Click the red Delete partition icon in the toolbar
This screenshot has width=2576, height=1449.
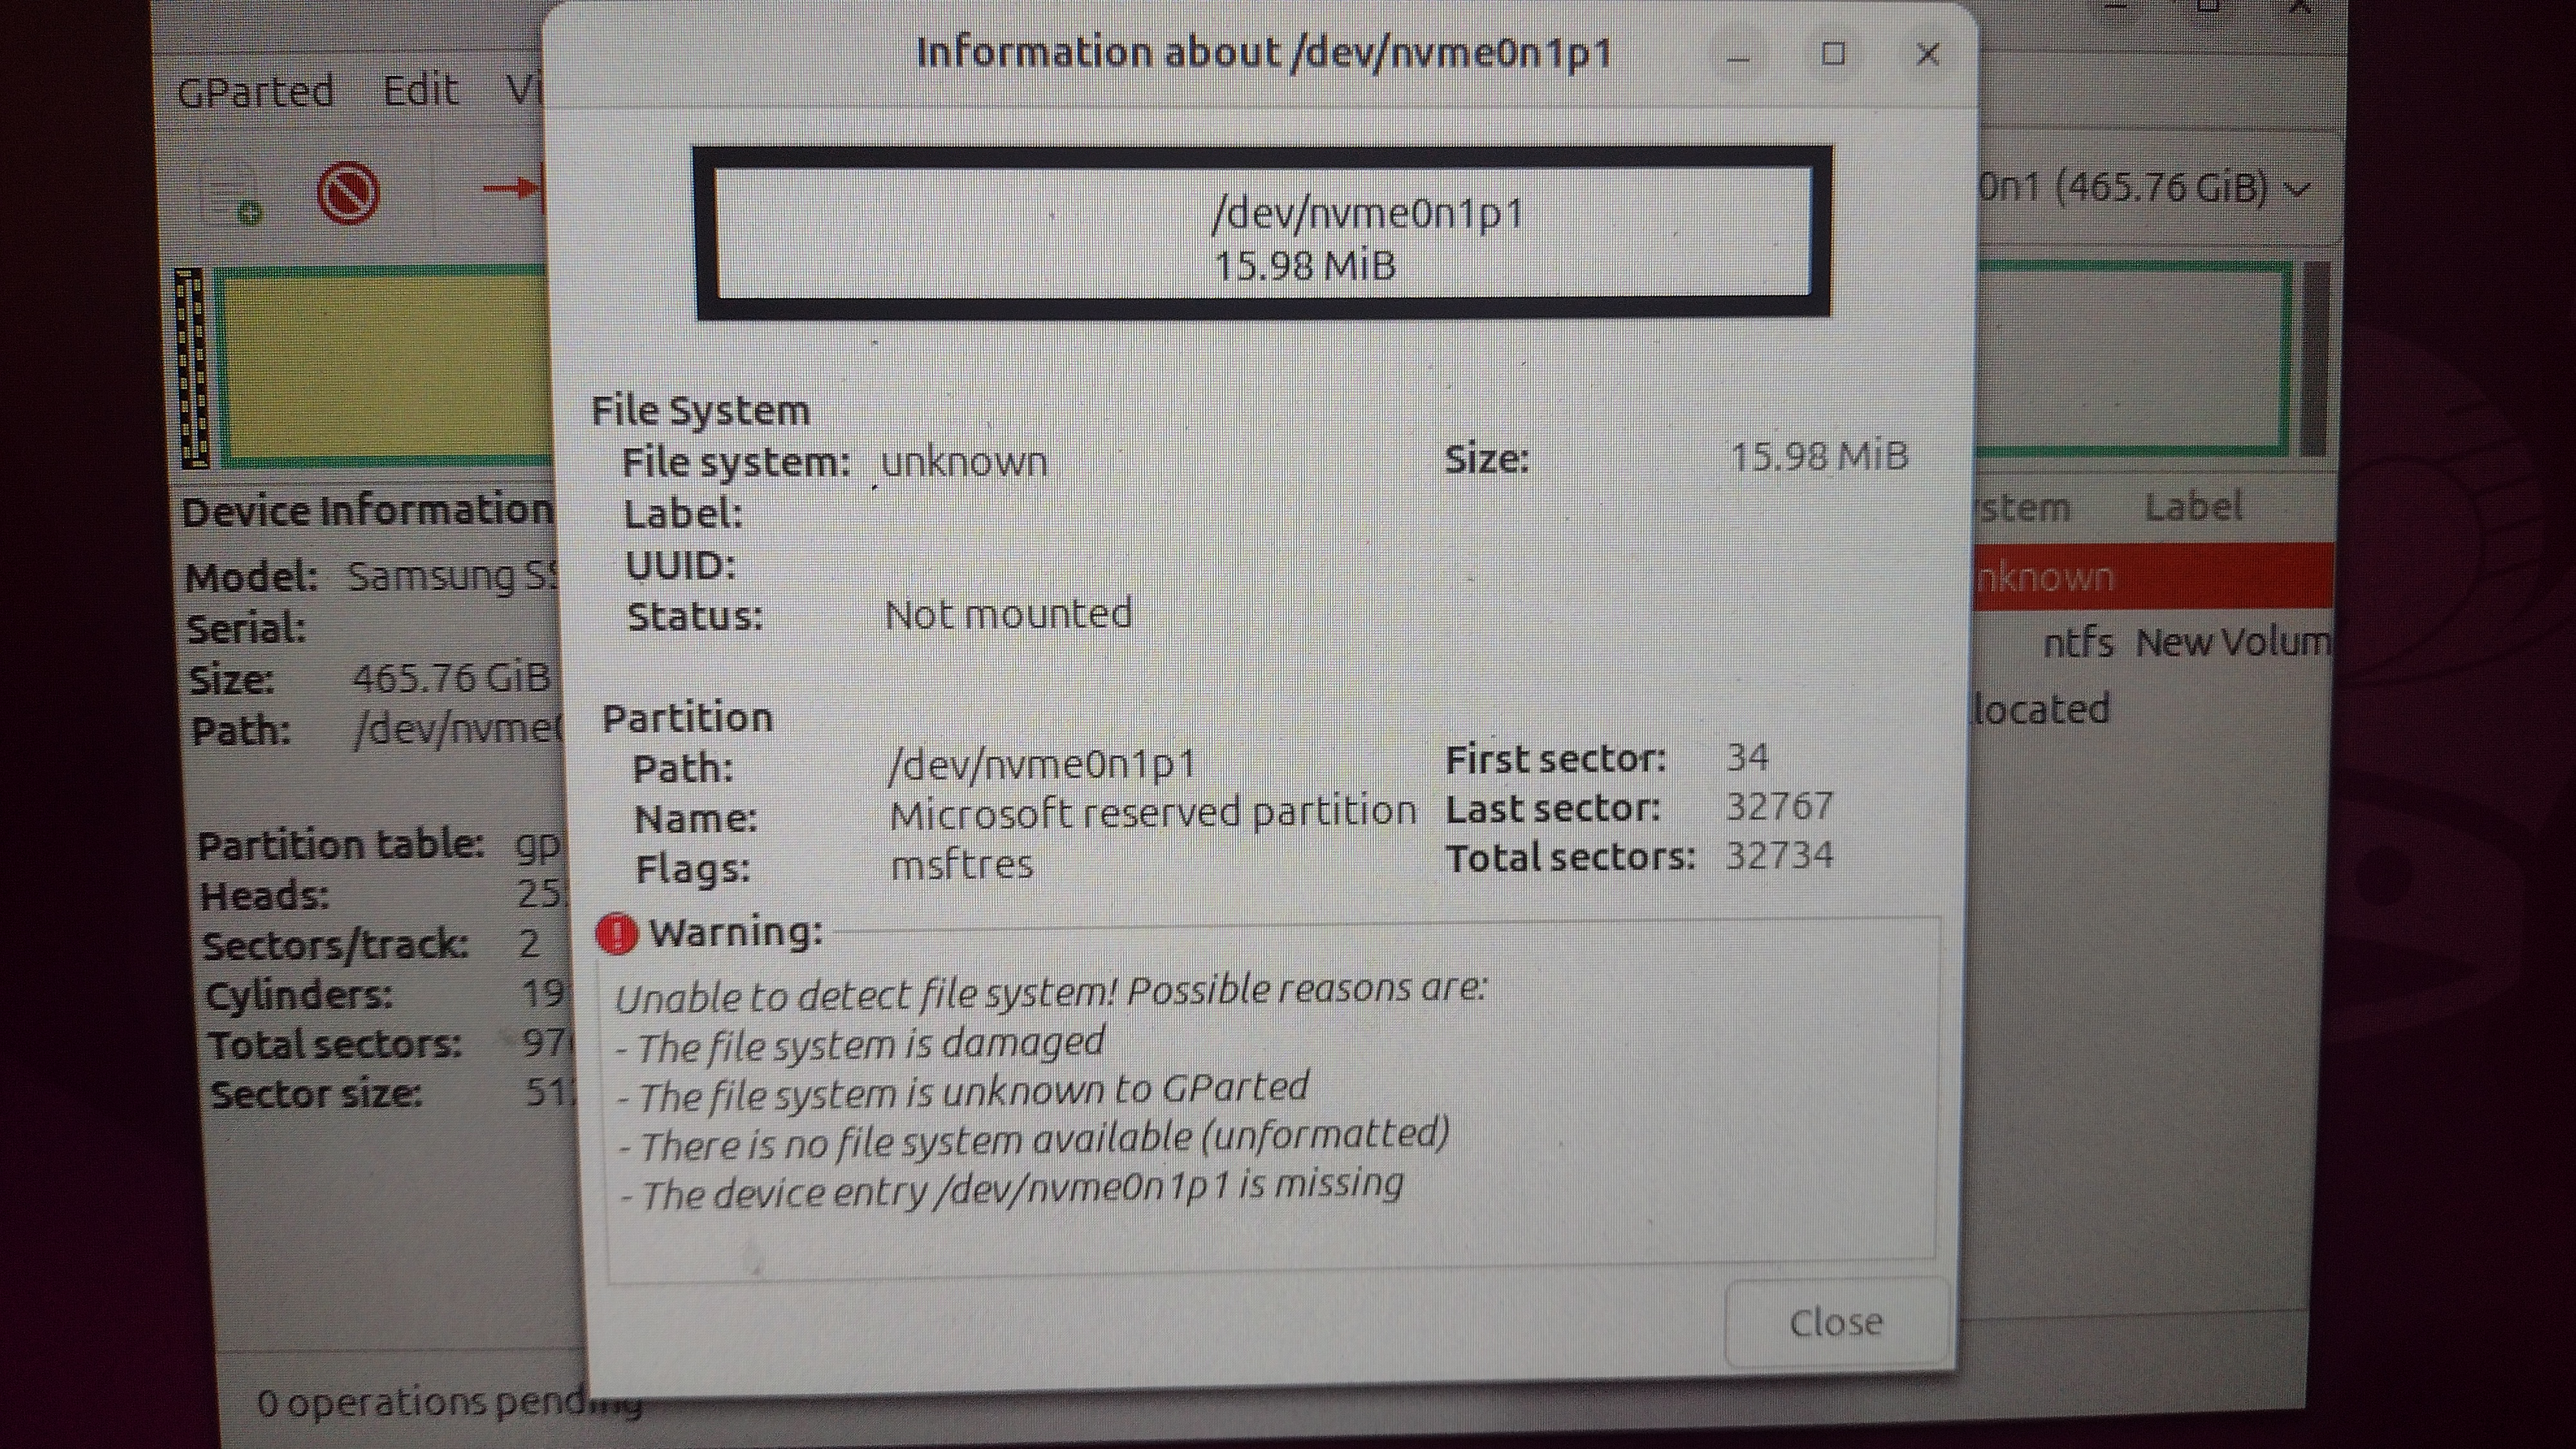348,193
